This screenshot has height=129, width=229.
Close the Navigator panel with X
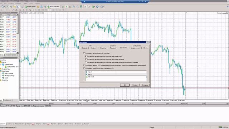(18, 58)
